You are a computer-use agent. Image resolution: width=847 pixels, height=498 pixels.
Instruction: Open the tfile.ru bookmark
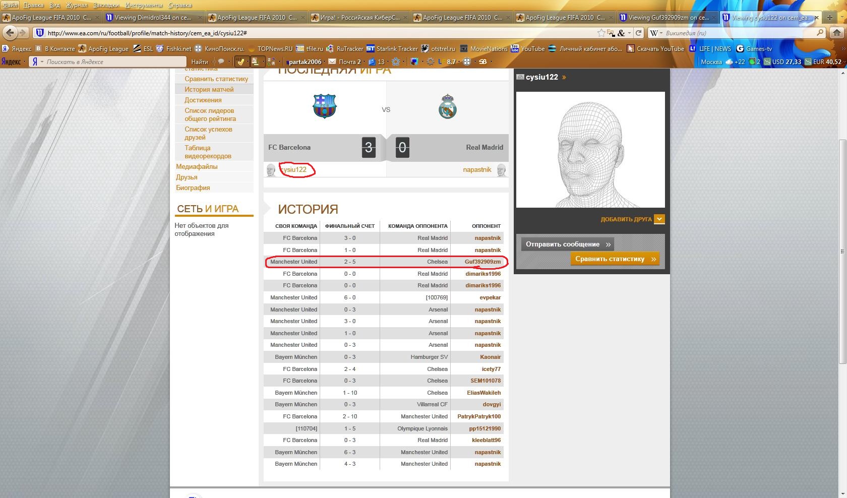pyautogui.click(x=310, y=49)
